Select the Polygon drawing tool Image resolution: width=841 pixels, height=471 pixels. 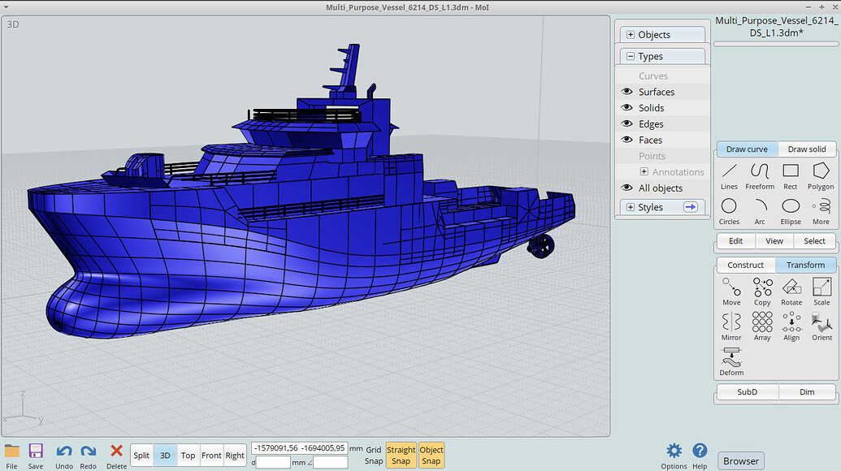click(821, 177)
